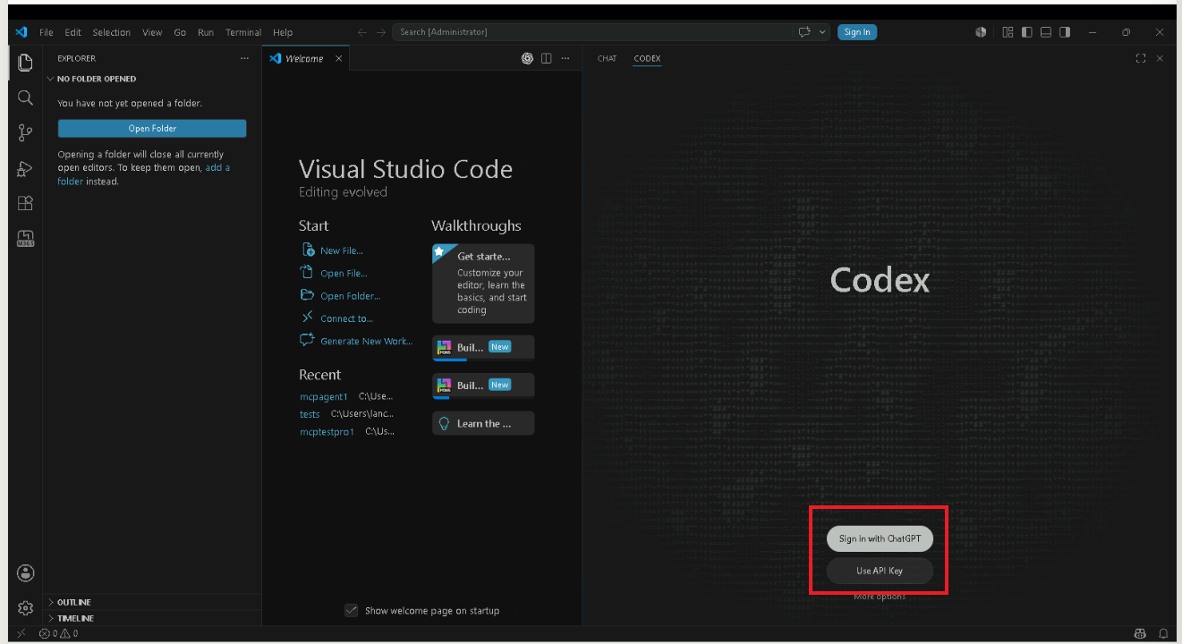Uncheck Show welcome page on startup
The height and width of the screenshot is (644, 1182).
[x=352, y=610]
